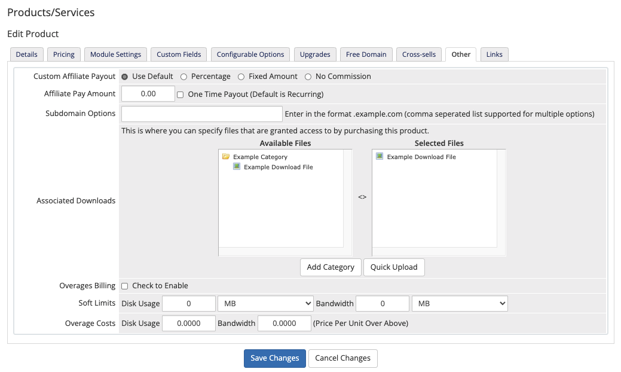Click file icon in Available Files list

click(237, 166)
